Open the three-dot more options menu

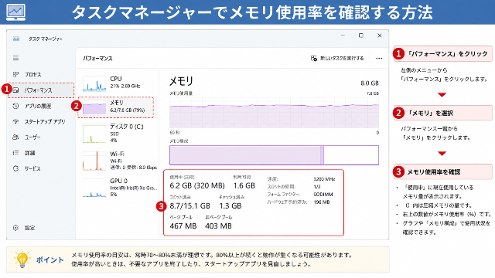click(x=379, y=59)
